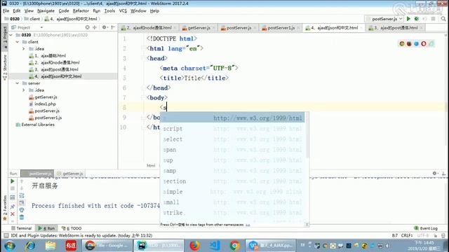Hide the Project panel with the hide icon
This screenshot has width=449, height=252.
tap(113, 27)
